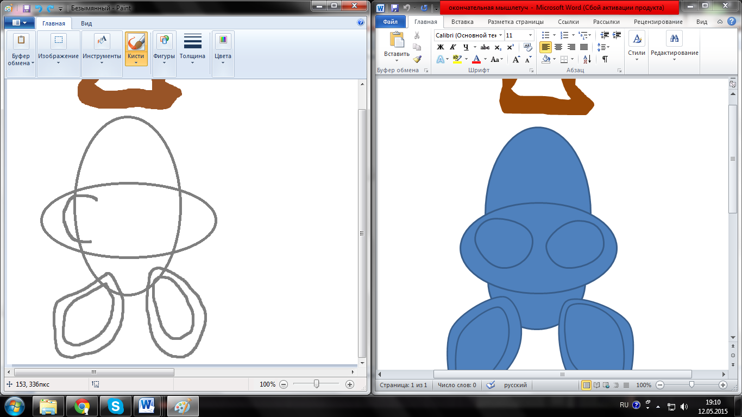This screenshot has height=417, width=742.
Task: Click Grow Font icon in Word
Action: point(516,59)
